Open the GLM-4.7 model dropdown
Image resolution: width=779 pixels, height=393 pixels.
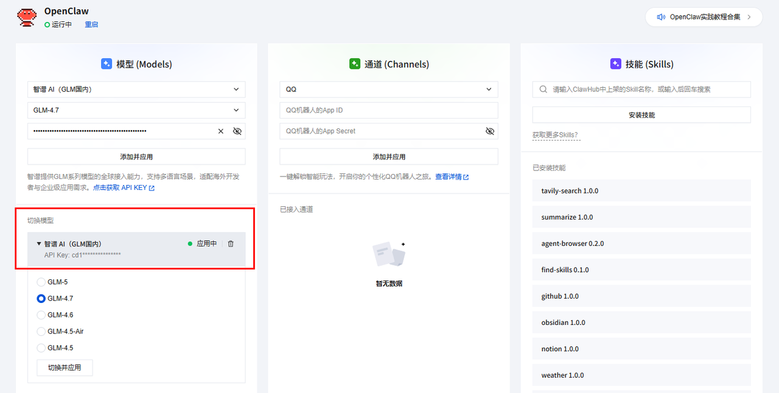tap(136, 110)
